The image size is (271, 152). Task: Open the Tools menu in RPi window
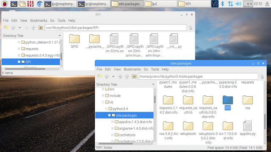click(x=61, y=21)
